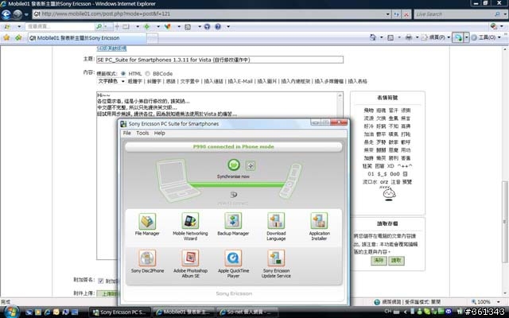The height and width of the screenshot is (318, 509).
Task: Click the green Synchronise now button
Action: pyautogui.click(x=233, y=165)
